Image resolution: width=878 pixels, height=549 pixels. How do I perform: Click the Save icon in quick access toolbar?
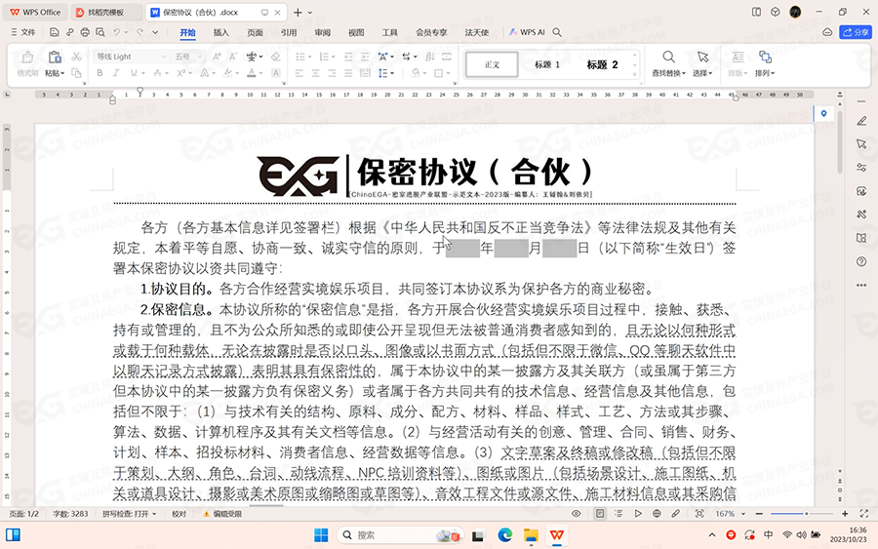click(55, 32)
